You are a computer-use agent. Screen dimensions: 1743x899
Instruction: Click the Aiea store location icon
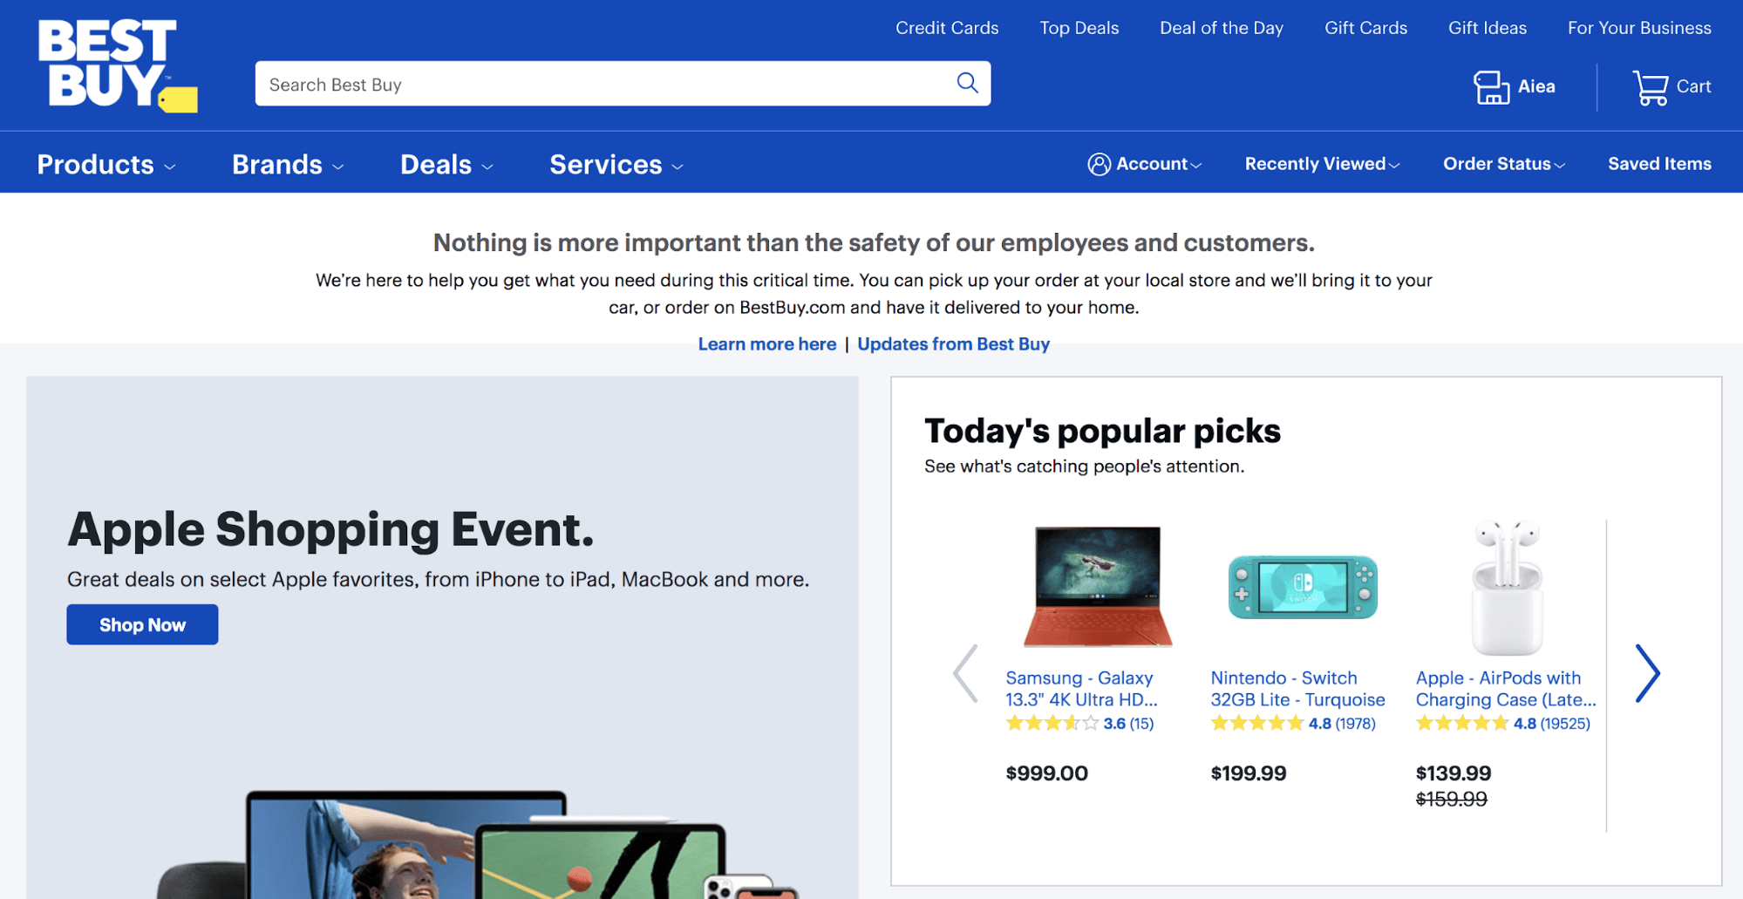coord(1491,87)
